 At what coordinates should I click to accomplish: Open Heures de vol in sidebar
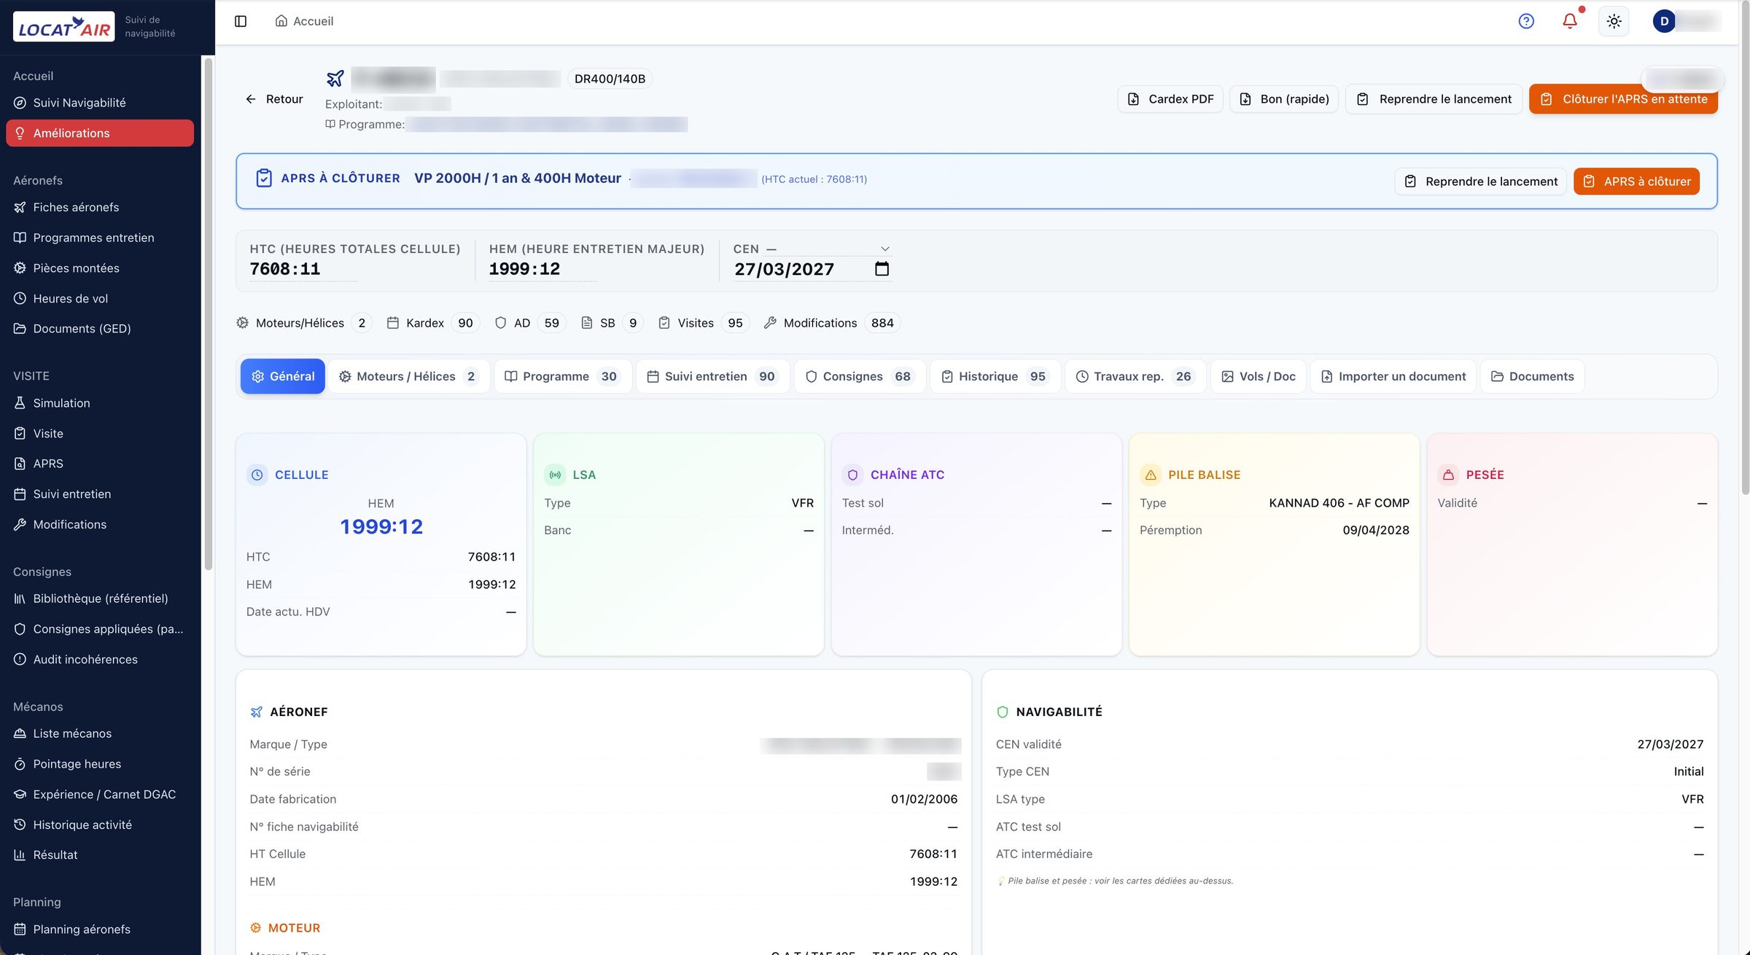tap(100, 298)
